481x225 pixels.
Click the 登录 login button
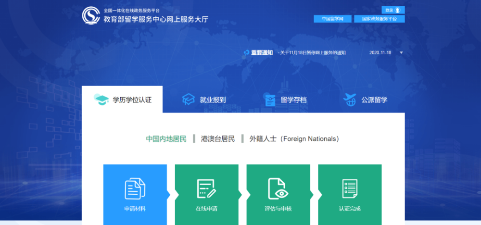point(393,10)
